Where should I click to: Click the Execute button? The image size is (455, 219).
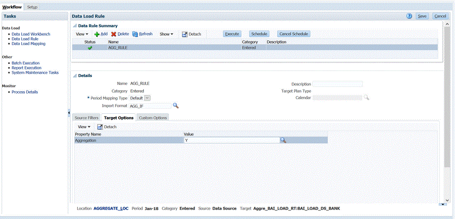232,34
